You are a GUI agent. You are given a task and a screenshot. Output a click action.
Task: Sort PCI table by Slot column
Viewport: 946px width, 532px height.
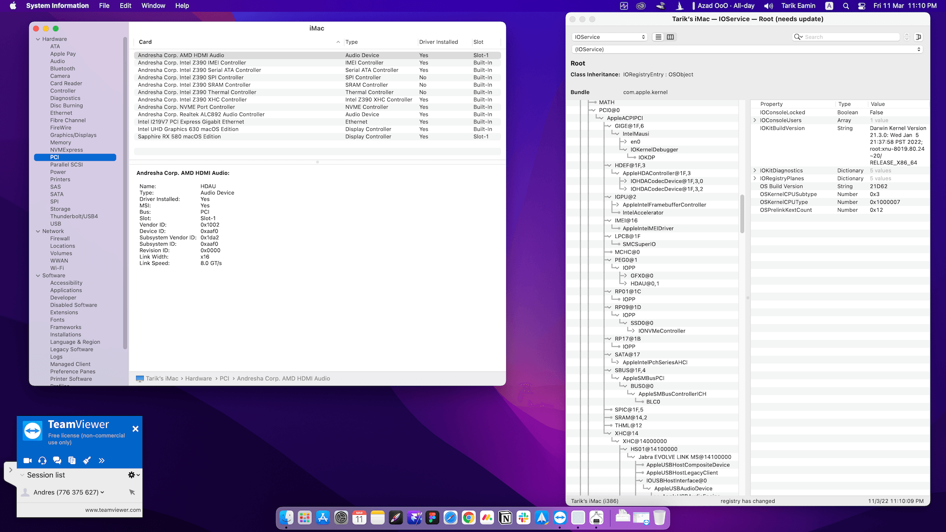coord(486,42)
